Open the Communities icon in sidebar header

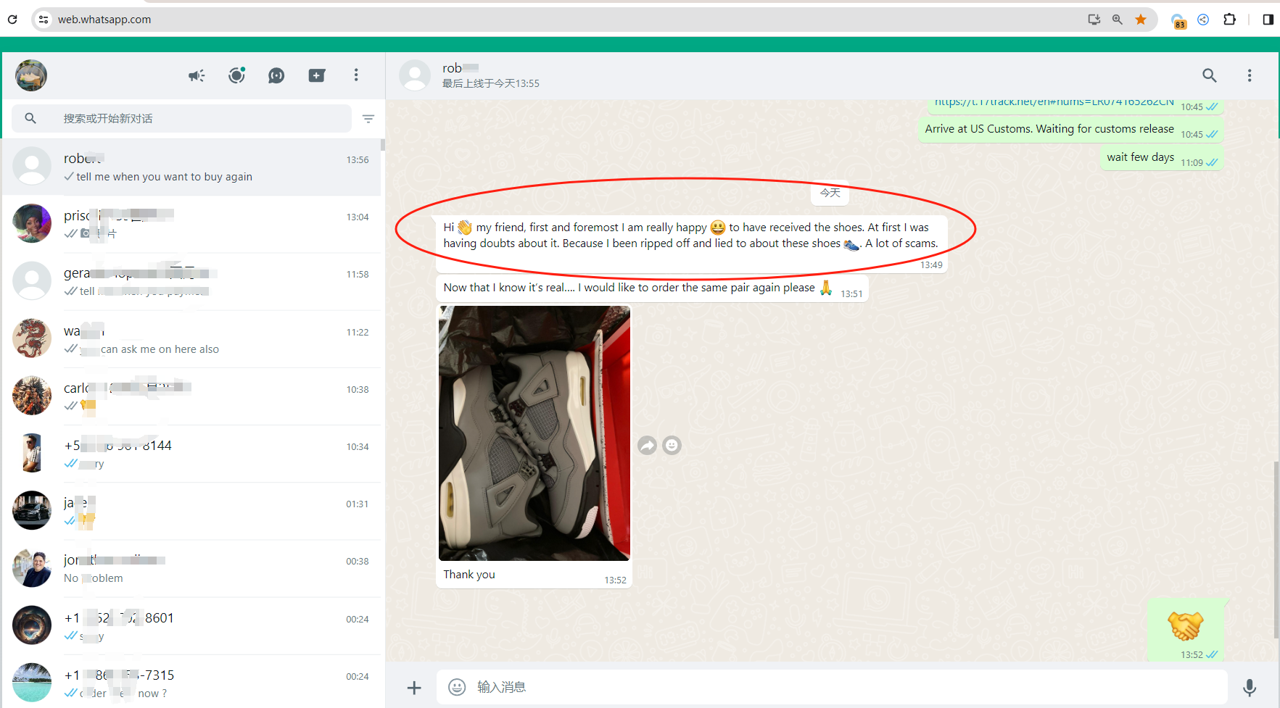[197, 75]
